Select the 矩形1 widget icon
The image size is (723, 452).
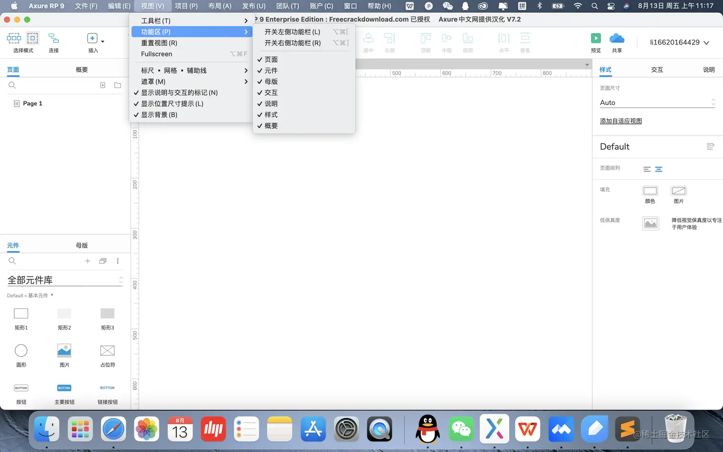pos(21,314)
